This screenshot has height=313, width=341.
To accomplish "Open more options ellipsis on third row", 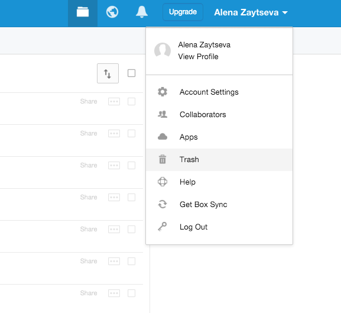I will 114,166.
